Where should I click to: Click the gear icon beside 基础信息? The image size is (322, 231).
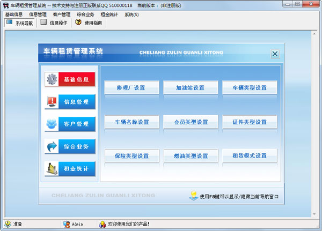pos(52,79)
